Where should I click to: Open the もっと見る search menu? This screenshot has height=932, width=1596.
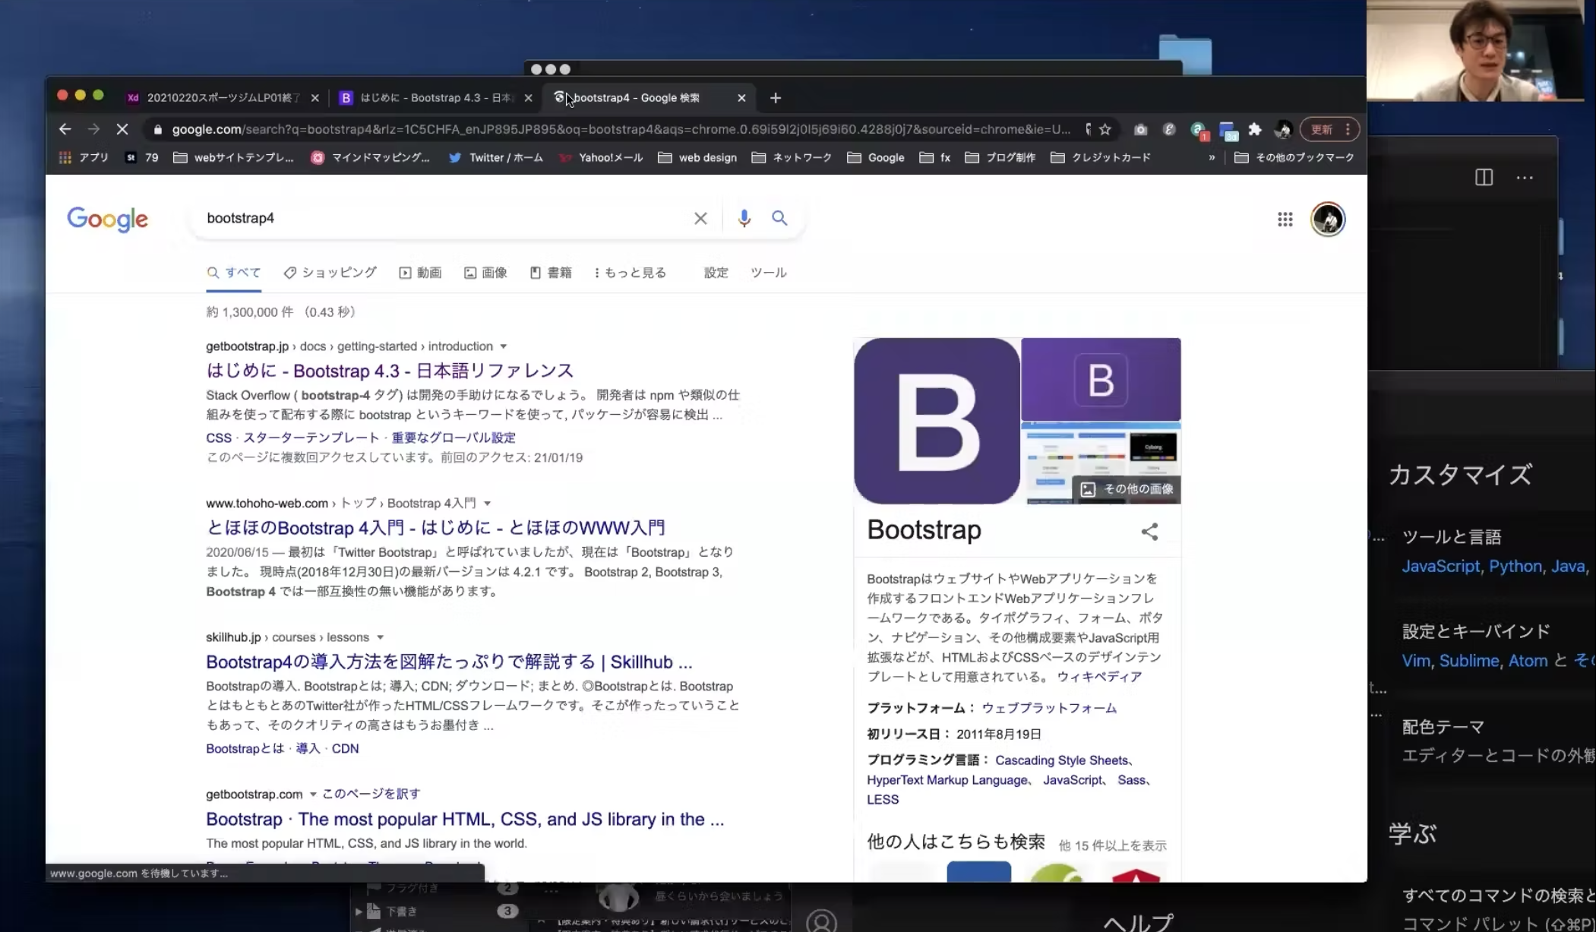tap(630, 273)
